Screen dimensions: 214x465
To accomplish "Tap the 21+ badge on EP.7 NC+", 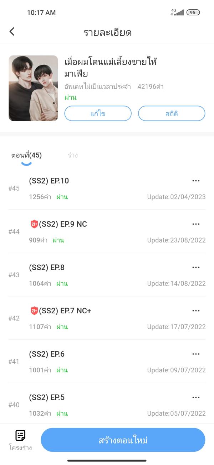I will 34,311.
